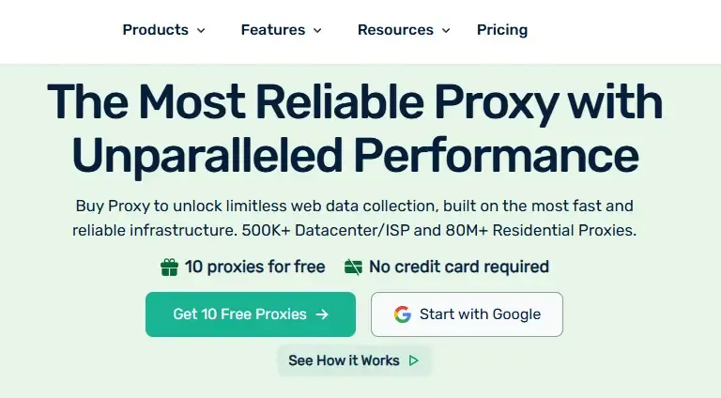
Task: Click the "Buy Proxy to unlock" description paragraph
Action: (355, 218)
